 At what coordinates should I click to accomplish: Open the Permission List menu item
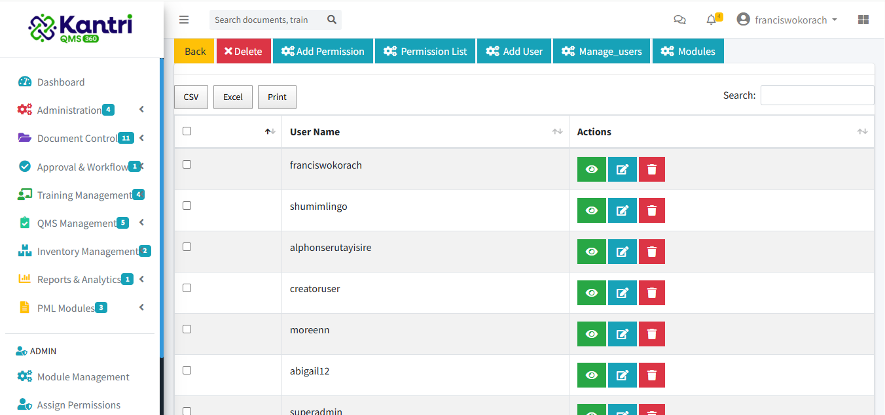pyautogui.click(x=425, y=50)
